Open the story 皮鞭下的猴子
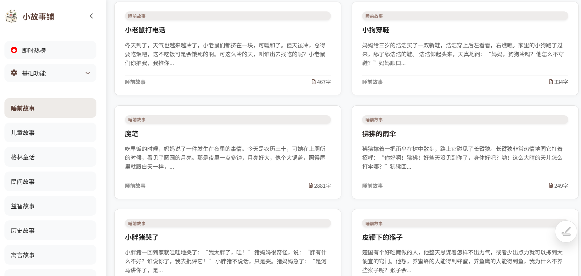The width and height of the screenshot is (581, 276). click(382, 237)
